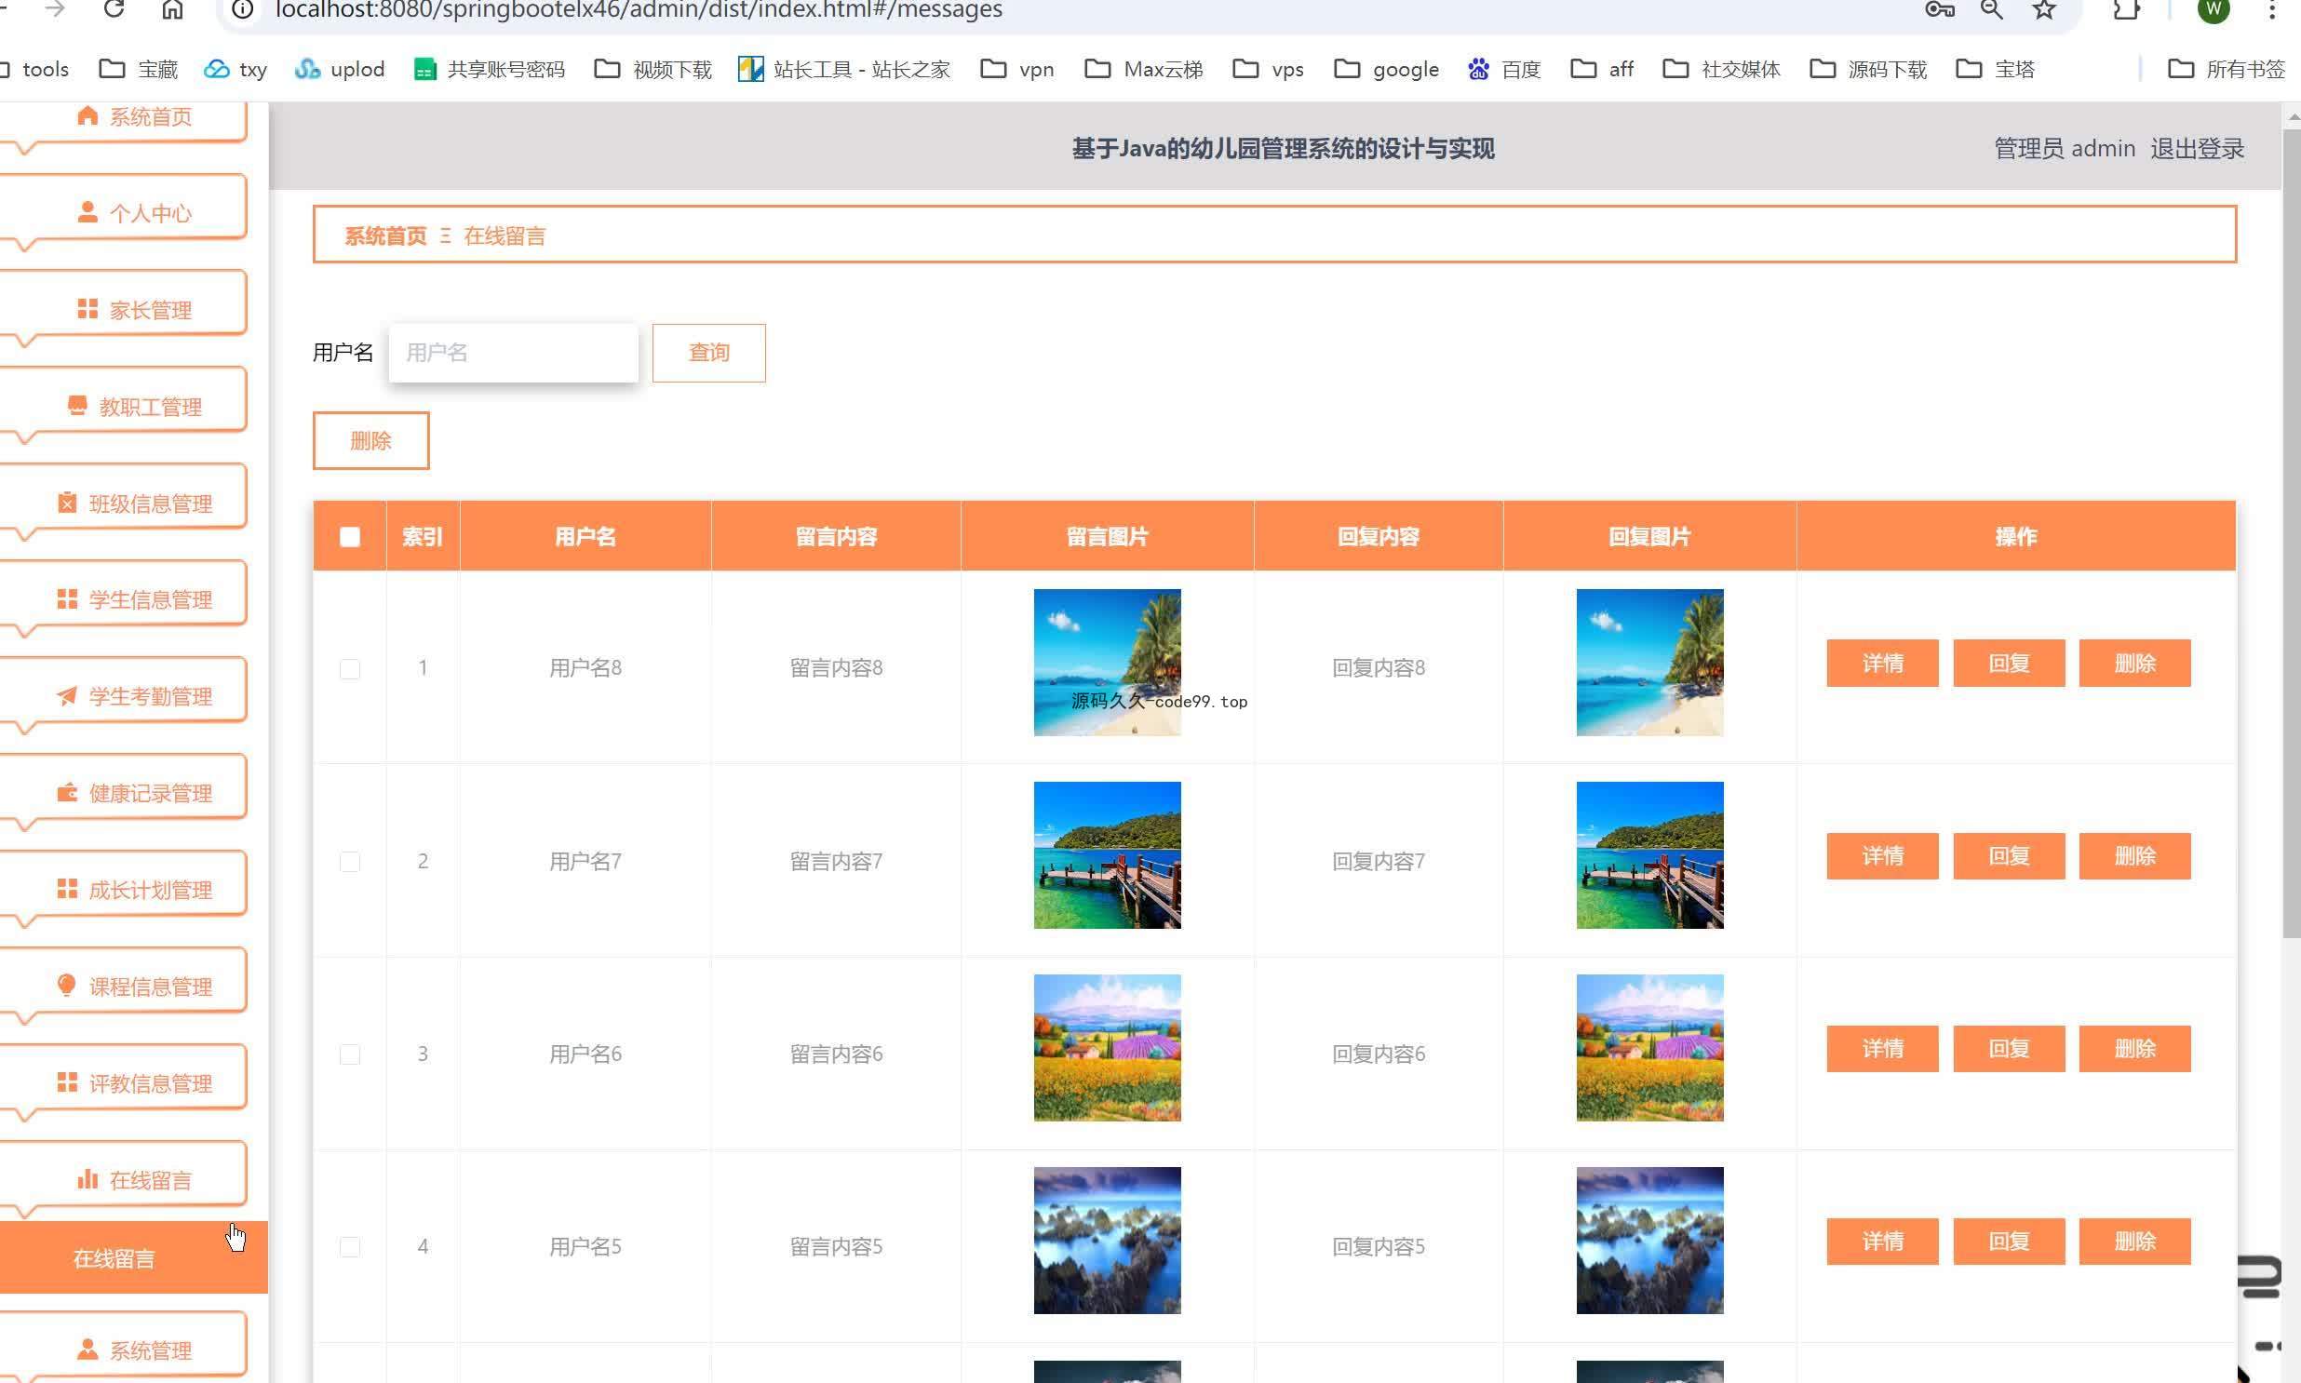Image resolution: width=2301 pixels, height=1383 pixels.
Task: Check the row checkbox for 用户名5
Action: click(349, 1248)
